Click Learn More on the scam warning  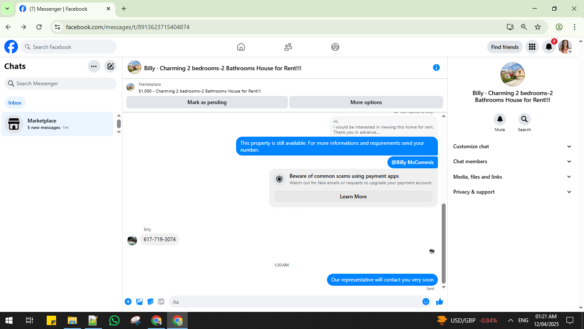pyautogui.click(x=353, y=197)
